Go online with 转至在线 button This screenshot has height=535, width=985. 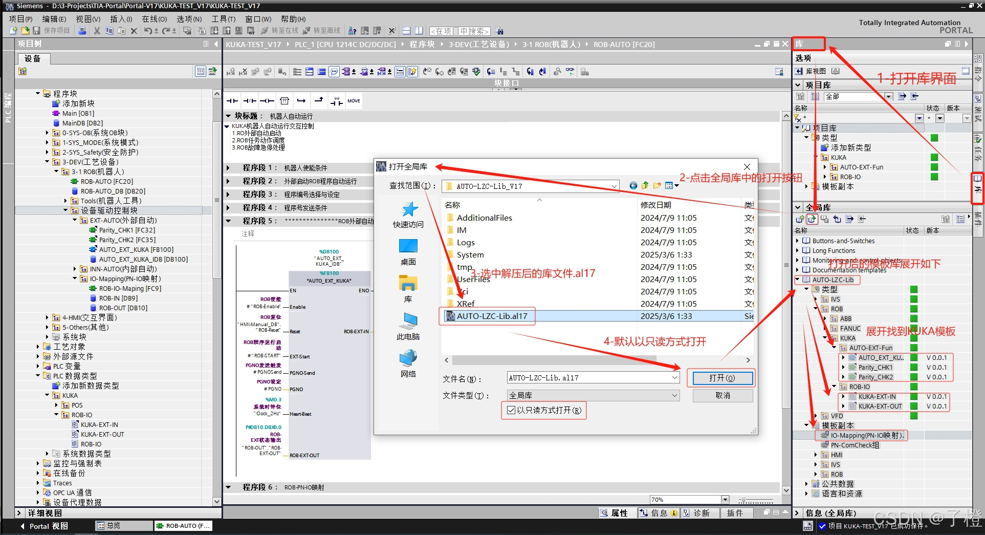coord(280,31)
